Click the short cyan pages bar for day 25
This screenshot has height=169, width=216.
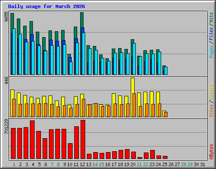tap(166, 71)
